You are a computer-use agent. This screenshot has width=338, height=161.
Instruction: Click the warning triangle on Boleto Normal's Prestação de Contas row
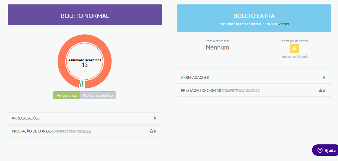click(151, 131)
